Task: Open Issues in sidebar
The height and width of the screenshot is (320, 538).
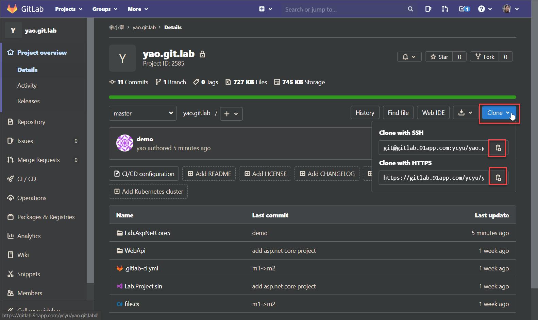Action: [x=25, y=141]
